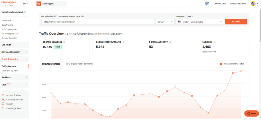Click info icon next to Domain Authority
Image resolution: width=261 pixels, height=121 pixels.
(x=170, y=42)
